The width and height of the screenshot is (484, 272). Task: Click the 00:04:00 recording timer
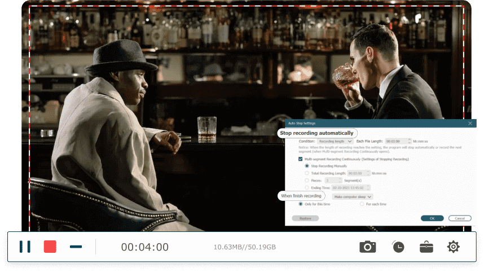click(x=145, y=247)
